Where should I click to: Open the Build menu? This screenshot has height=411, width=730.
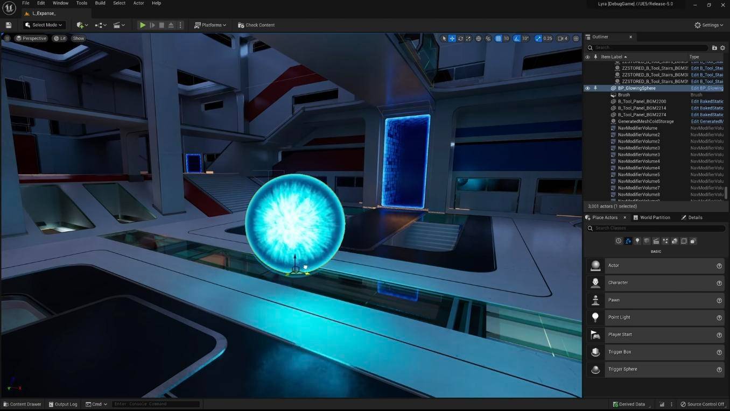(100, 3)
